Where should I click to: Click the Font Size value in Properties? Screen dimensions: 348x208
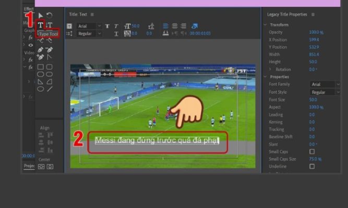[313, 99]
